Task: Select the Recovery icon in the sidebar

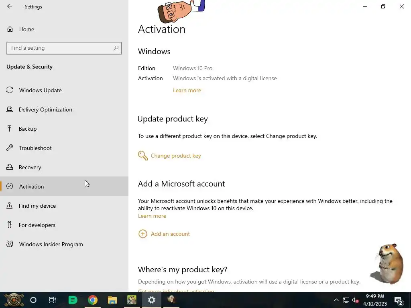Action: (10, 167)
